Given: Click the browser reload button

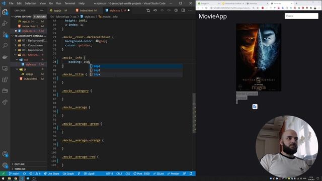Looking at the screenshot, I should click(x=206, y=8).
